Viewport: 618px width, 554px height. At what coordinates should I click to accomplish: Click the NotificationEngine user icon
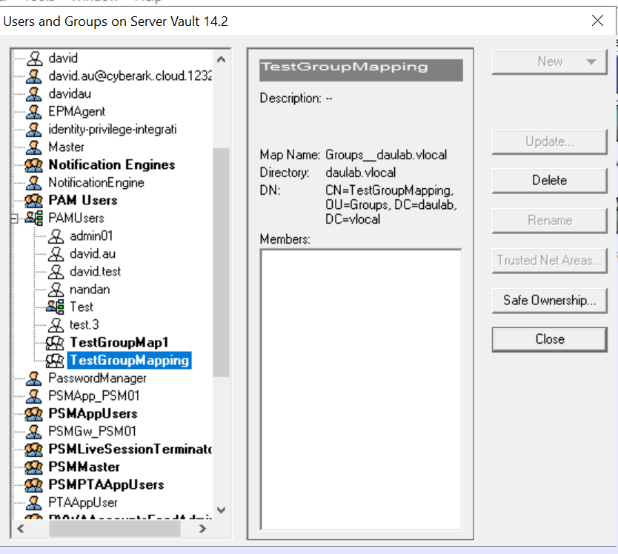34,182
